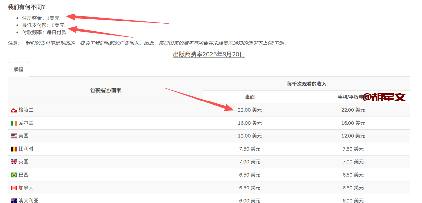
Task: Click the 注册奖金：1美元 list item
Action: (41, 18)
